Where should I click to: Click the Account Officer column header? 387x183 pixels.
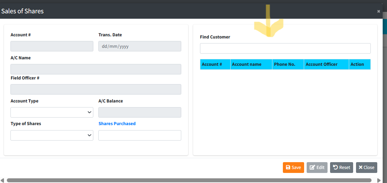[326, 64]
